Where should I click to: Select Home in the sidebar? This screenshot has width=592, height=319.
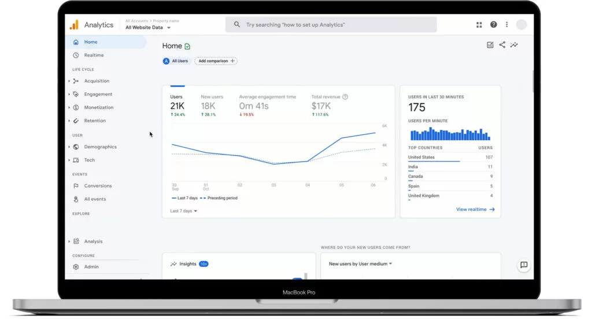tap(106, 42)
